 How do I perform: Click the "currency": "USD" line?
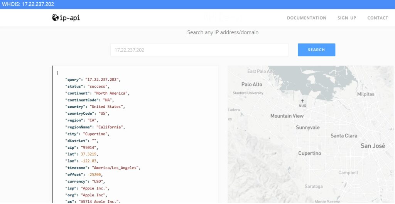(85, 181)
